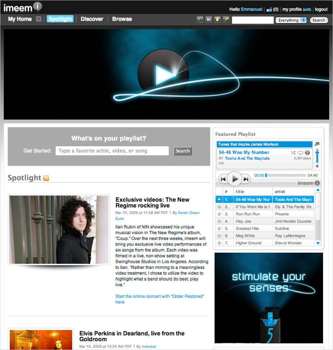The height and width of the screenshot is (350, 333).
Task: Skip to the next track in player
Action: coord(246,179)
